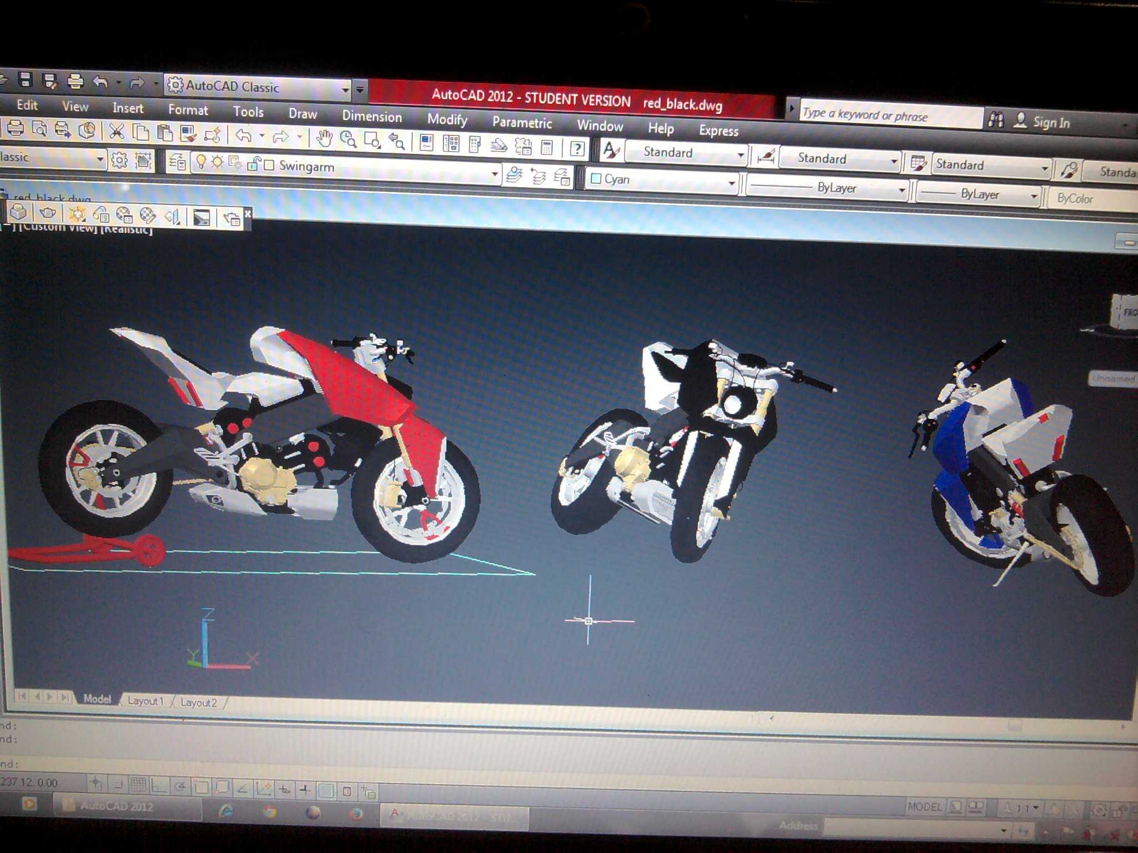Open the table style Standard dropdown
This screenshot has height=853, width=1138.
pos(991,165)
